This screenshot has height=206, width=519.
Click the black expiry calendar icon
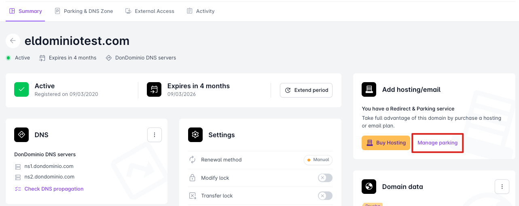coord(154,90)
